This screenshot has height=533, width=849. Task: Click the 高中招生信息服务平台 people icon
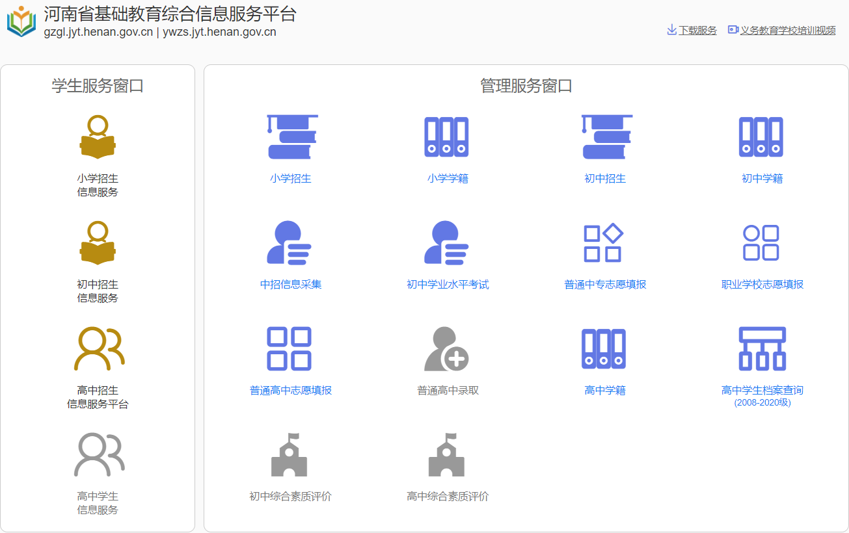click(98, 349)
